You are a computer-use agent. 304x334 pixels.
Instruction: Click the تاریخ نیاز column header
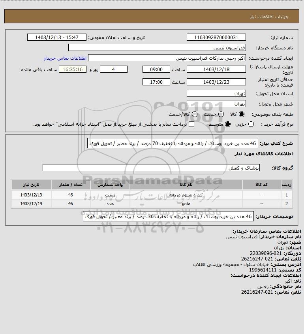[31, 185]
